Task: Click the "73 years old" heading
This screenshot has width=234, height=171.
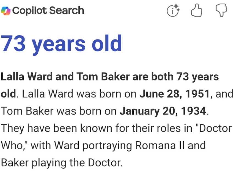Action: pos(61,44)
